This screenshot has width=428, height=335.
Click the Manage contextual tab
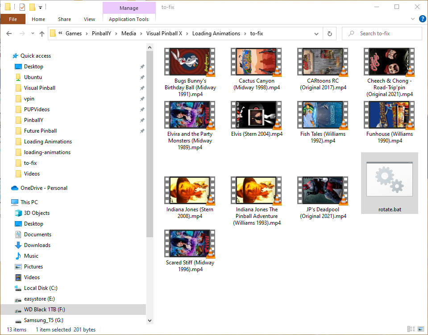[129, 8]
